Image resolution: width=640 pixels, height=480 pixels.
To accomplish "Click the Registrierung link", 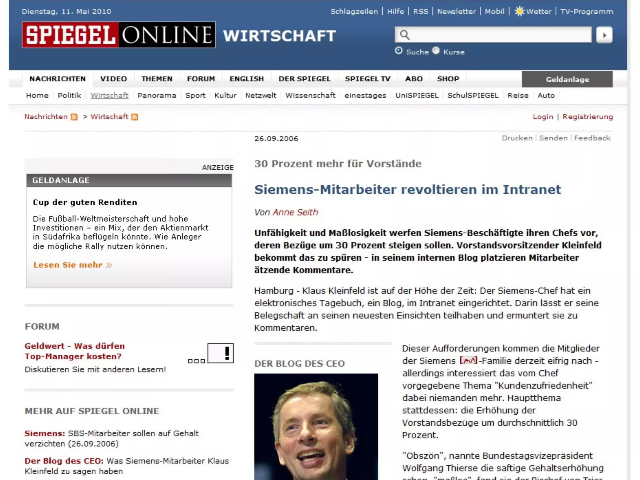I will [x=587, y=117].
